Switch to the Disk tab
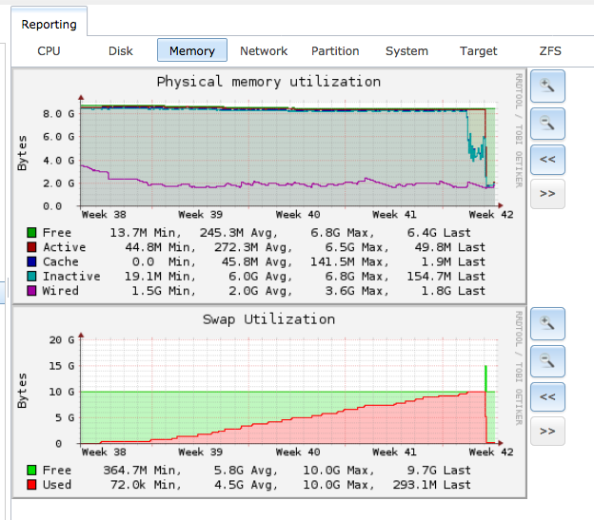 (x=121, y=51)
